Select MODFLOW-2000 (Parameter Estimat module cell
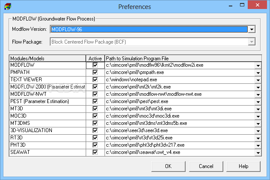Viewport: 270px width, 180px height. coord(48,87)
